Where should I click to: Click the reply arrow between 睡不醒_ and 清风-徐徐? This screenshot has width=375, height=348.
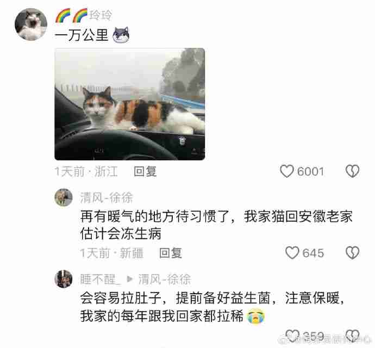point(130,279)
